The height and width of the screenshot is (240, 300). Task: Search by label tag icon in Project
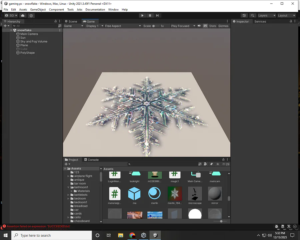pos(211,164)
